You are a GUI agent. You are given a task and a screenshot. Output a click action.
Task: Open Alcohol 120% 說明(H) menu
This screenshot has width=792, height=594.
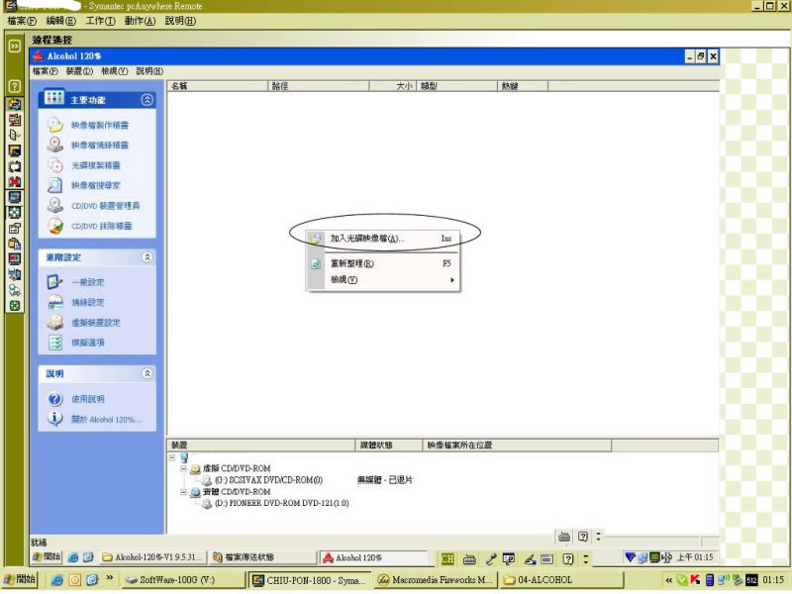[x=149, y=71]
